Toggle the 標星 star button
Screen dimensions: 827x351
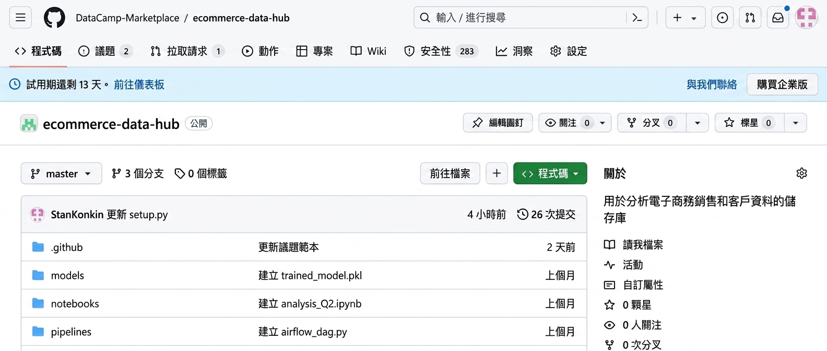[749, 123]
